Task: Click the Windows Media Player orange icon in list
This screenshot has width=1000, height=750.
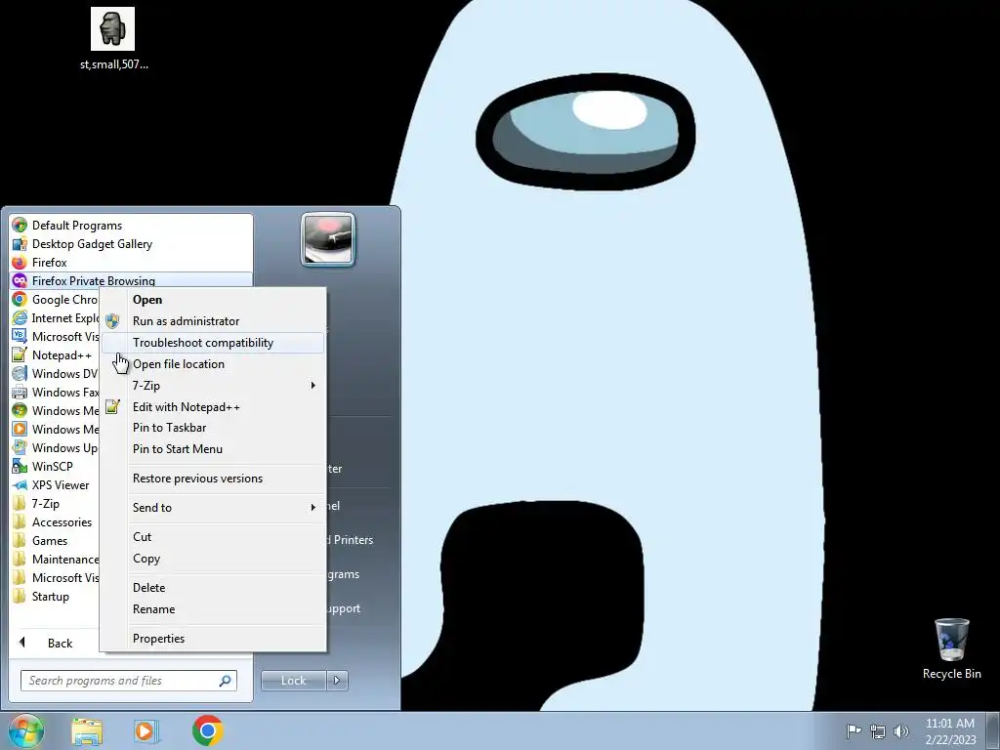Action: 20,429
